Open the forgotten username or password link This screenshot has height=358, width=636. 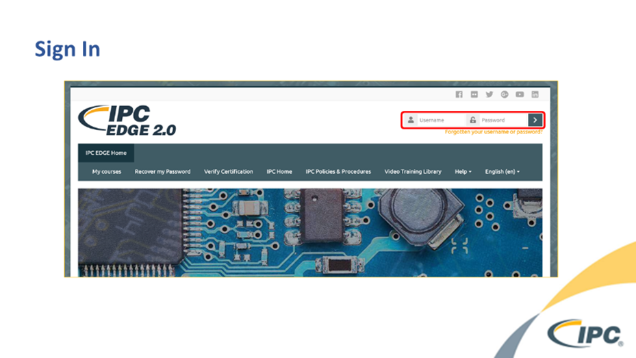493,131
